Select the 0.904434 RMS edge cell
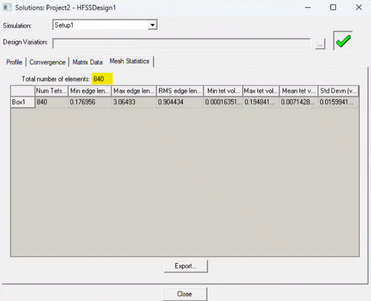The height and width of the screenshot is (301, 371). pos(180,102)
